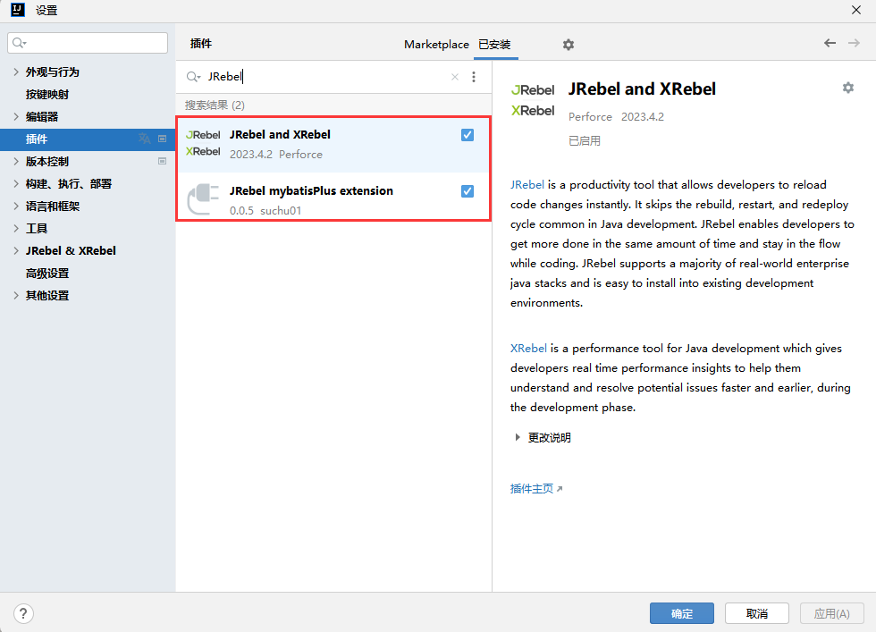The height and width of the screenshot is (632, 876).
Task: Expand the 构建、执行、部署 node
Action: [16, 184]
